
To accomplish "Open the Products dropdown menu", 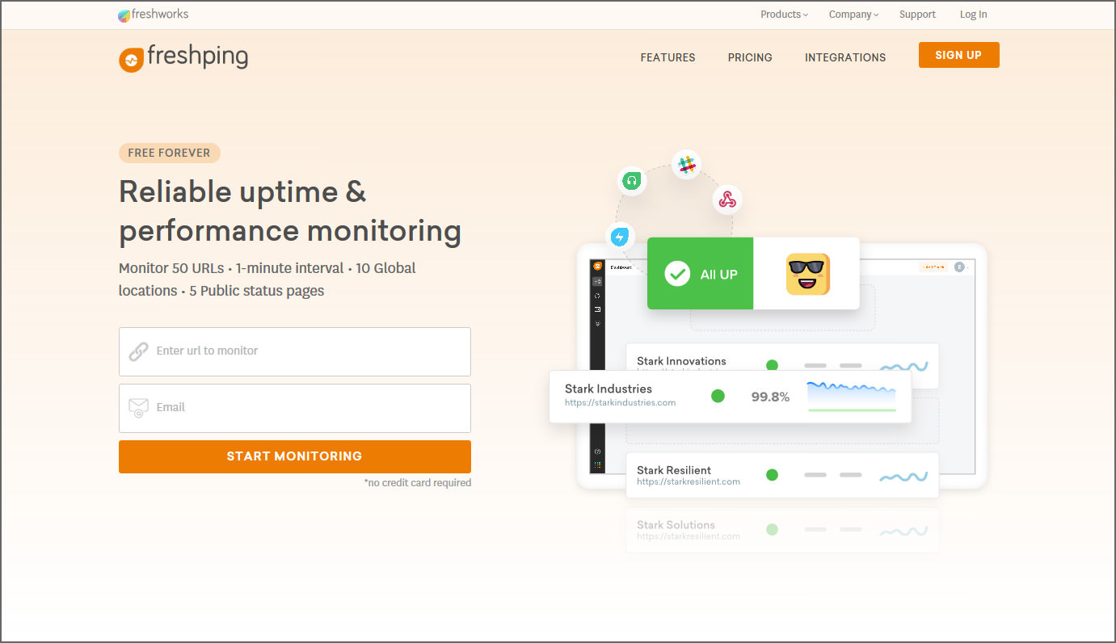I will coord(784,15).
